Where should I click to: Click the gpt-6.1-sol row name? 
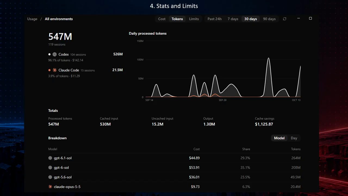63,158
